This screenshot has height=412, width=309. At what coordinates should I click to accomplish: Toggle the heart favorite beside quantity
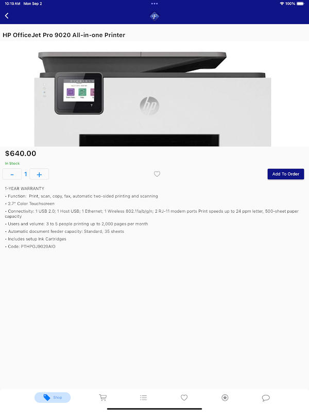click(x=157, y=174)
